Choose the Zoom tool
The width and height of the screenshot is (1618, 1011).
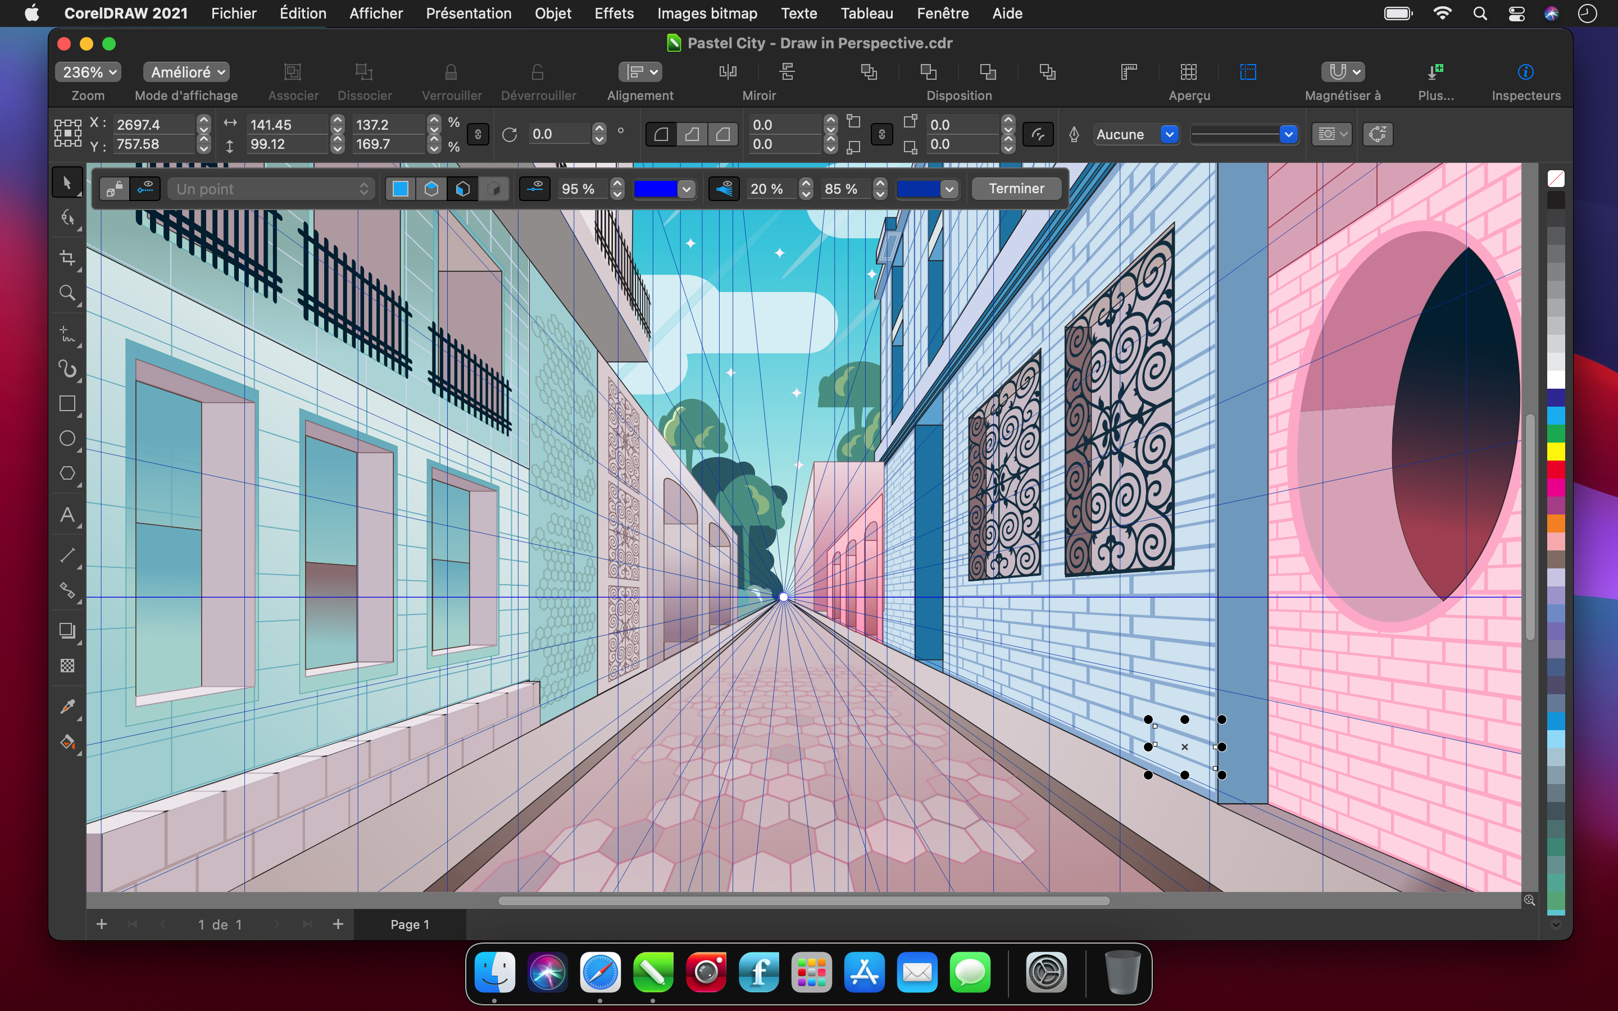point(67,293)
